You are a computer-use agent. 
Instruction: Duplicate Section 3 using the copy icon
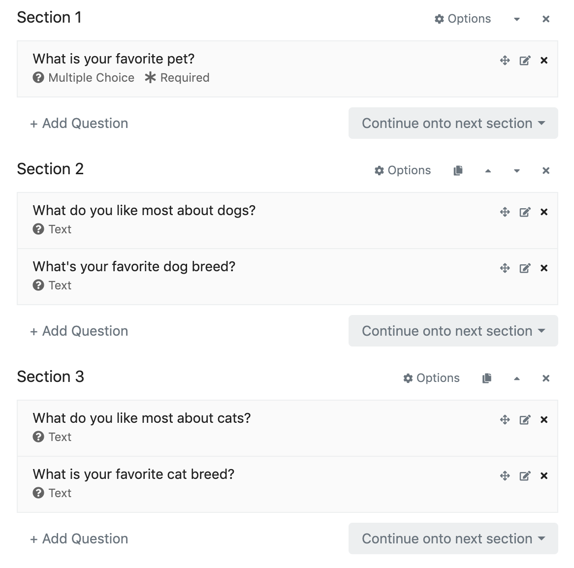[x=487, y=378]
